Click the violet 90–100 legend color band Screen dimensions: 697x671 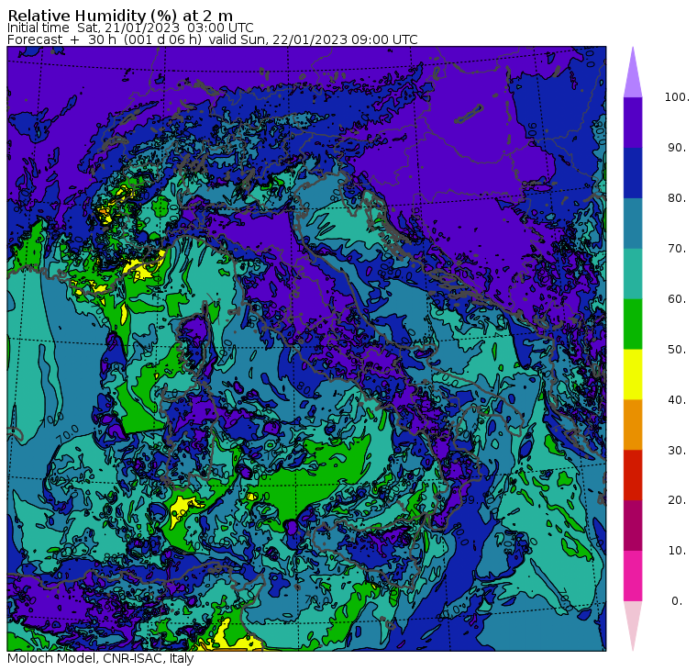(633, 122)
